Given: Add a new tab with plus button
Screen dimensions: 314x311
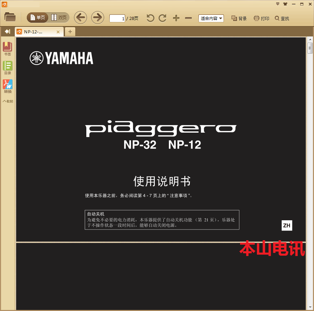Looking at the screenshot, I should coord(70,32).
